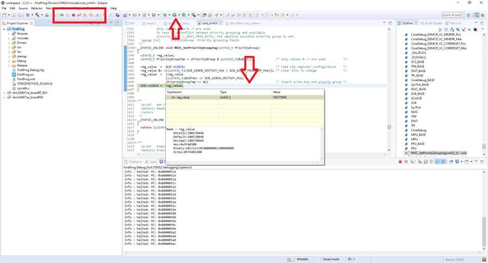Screen dimensions: 488x263
Task: Switch to the Debug perspective icon
Action: tap(483, 15)
